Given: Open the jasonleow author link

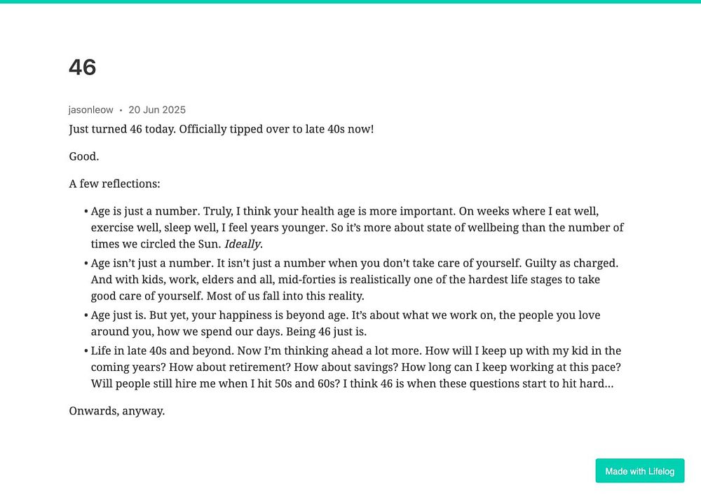Looking at the screenshot, I should 90,110.
